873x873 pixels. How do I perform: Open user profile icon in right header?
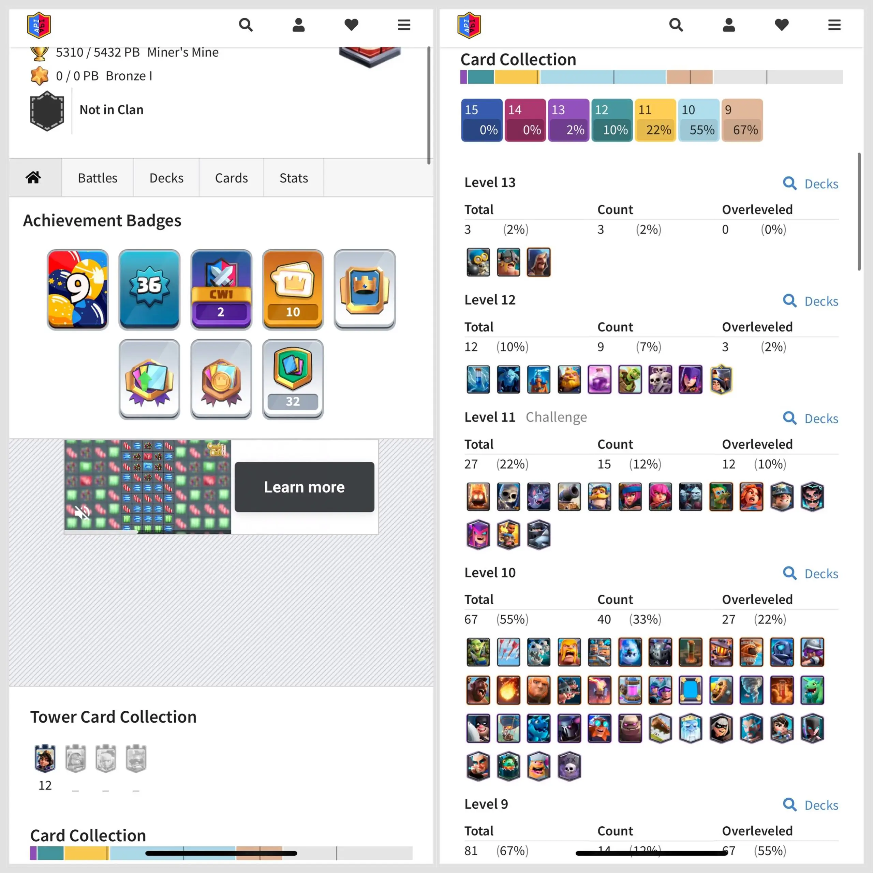click(x=728, y=25)
